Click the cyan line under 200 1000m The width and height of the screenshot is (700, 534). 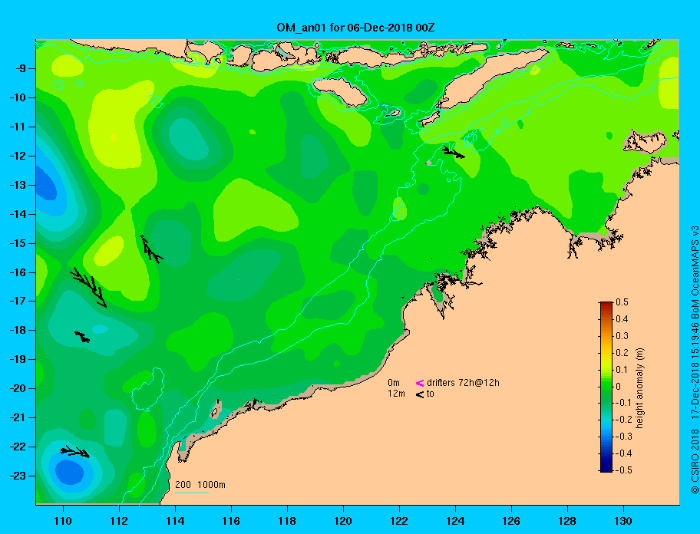(x=193, y=493)
